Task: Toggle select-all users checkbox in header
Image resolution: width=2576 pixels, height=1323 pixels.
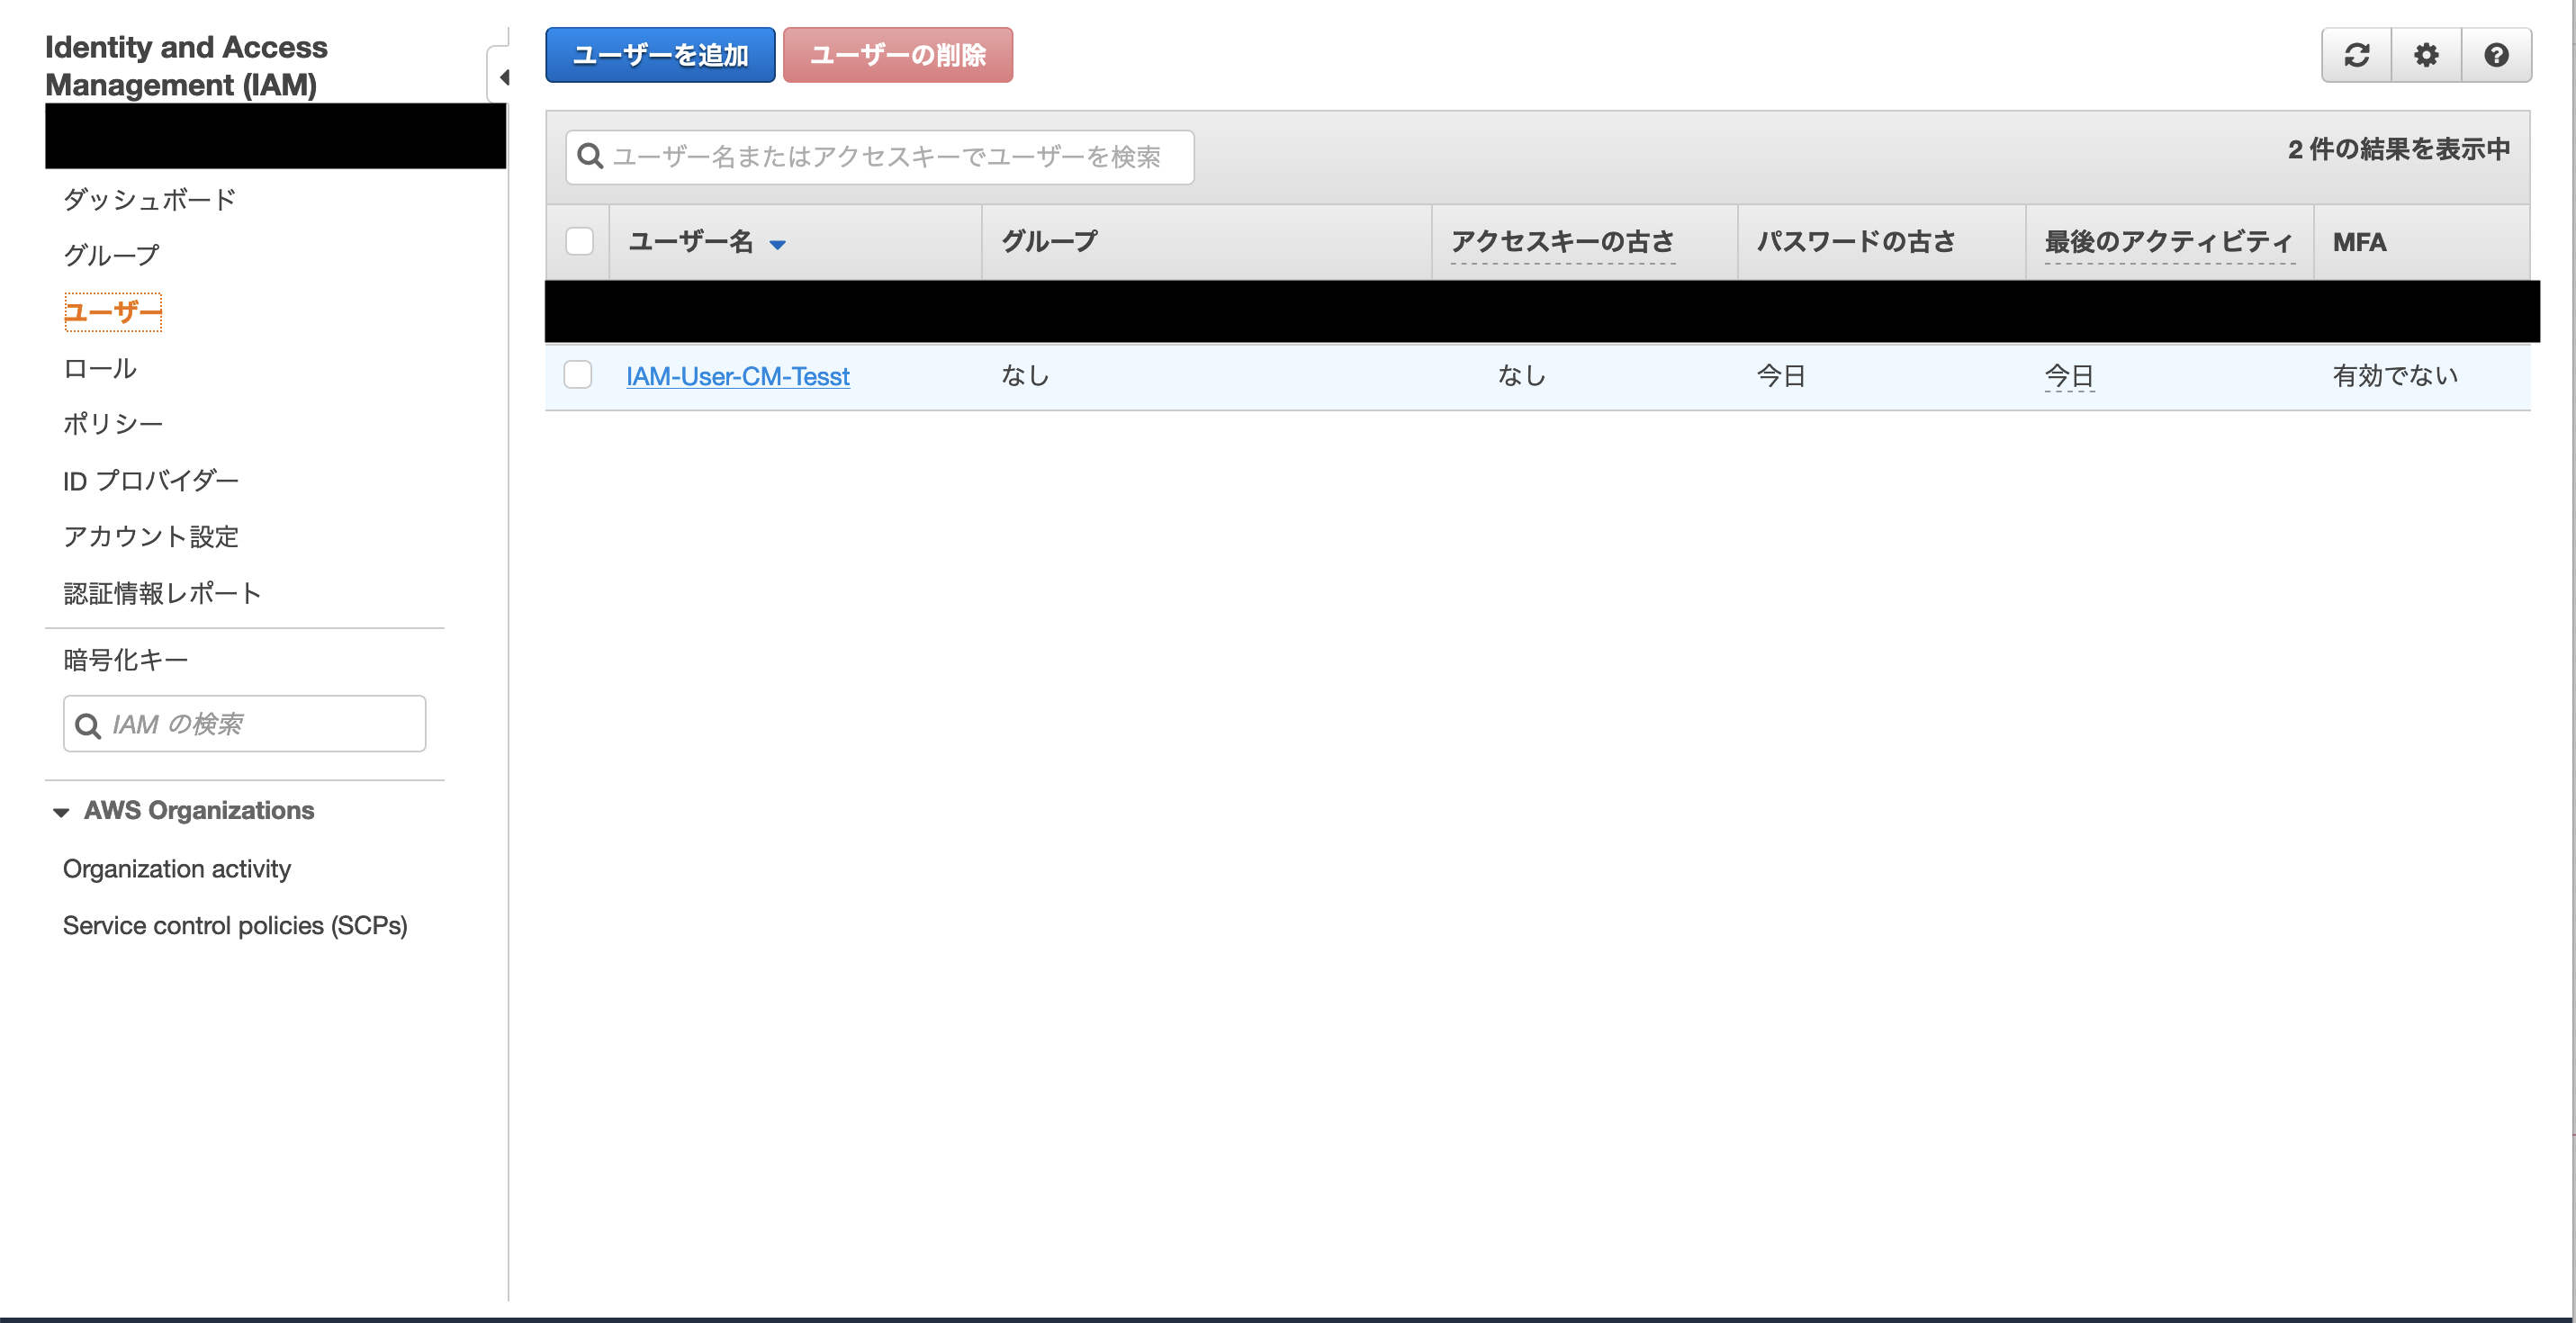Action: (x=580, y=242)
